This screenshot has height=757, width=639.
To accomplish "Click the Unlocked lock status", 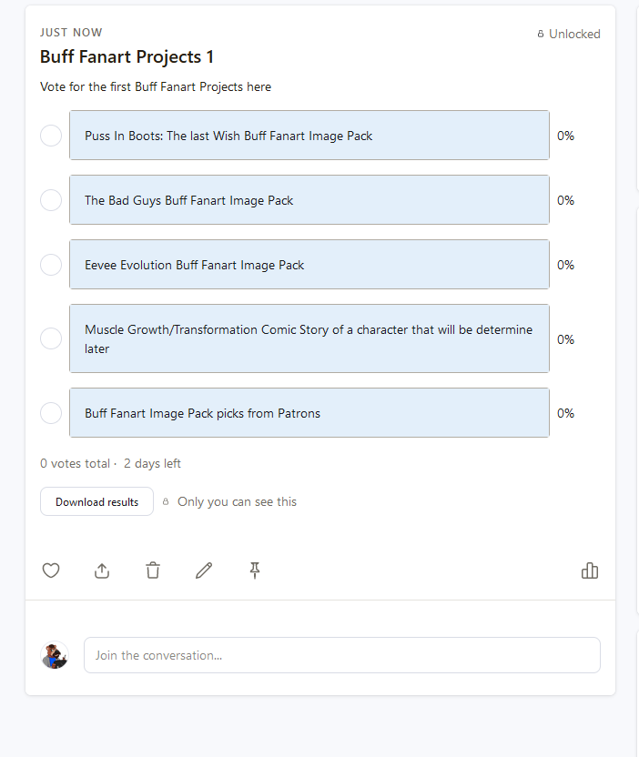I will point(569,34).
